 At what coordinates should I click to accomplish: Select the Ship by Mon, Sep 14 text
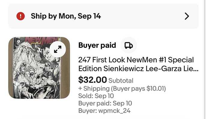point(66,16)
